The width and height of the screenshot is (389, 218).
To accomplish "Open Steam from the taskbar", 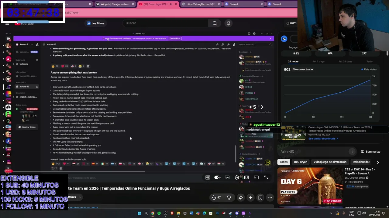I will (230, 213).
